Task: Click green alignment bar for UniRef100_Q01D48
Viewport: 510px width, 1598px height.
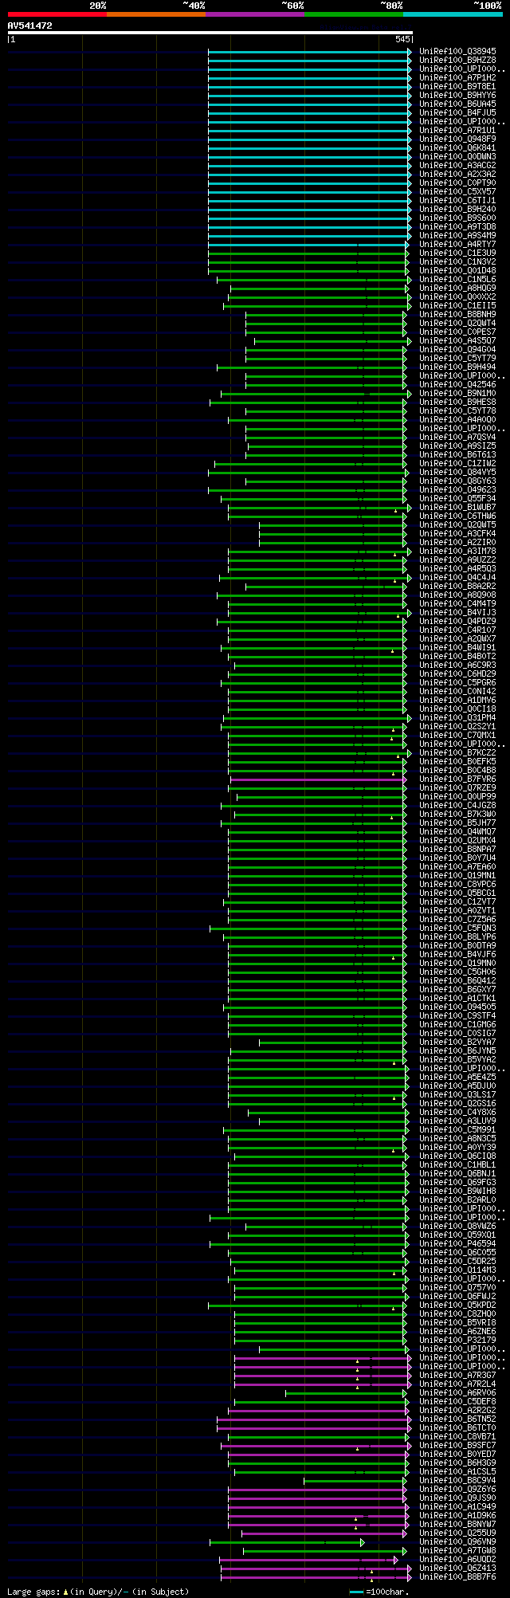Action: pyautogui.click(x=308, y=271)
